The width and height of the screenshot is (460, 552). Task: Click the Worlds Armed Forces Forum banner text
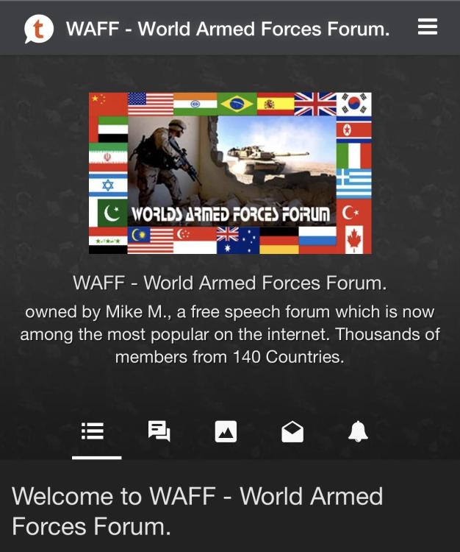[x=231, y=213]
